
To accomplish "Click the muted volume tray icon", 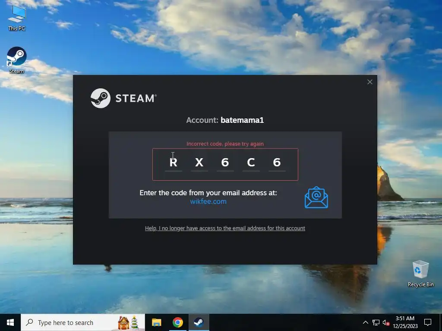I will [x=386, y=322].
